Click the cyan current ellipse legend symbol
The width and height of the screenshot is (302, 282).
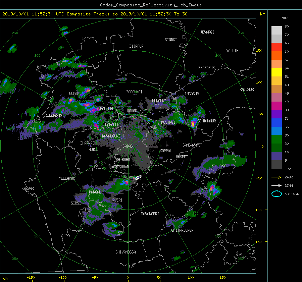(276, 194)
